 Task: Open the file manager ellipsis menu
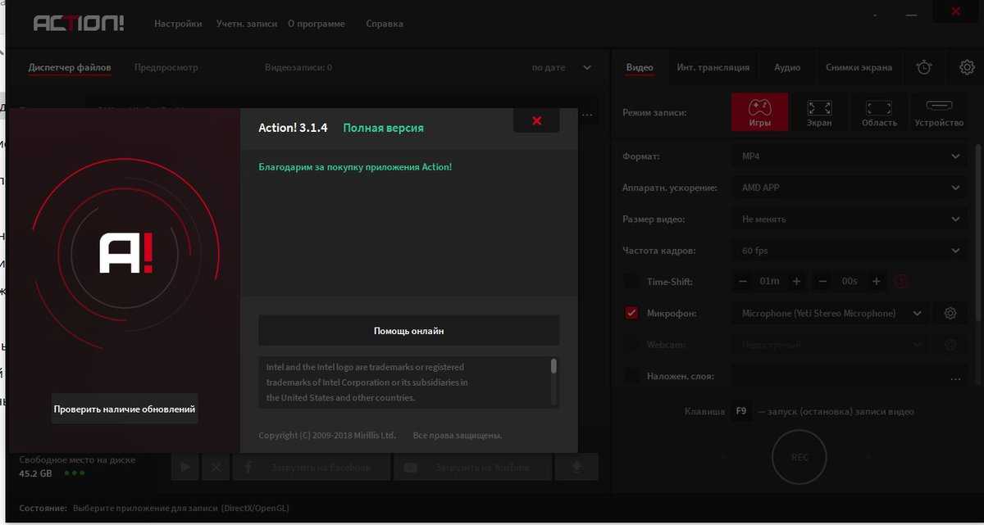point(587,115)
